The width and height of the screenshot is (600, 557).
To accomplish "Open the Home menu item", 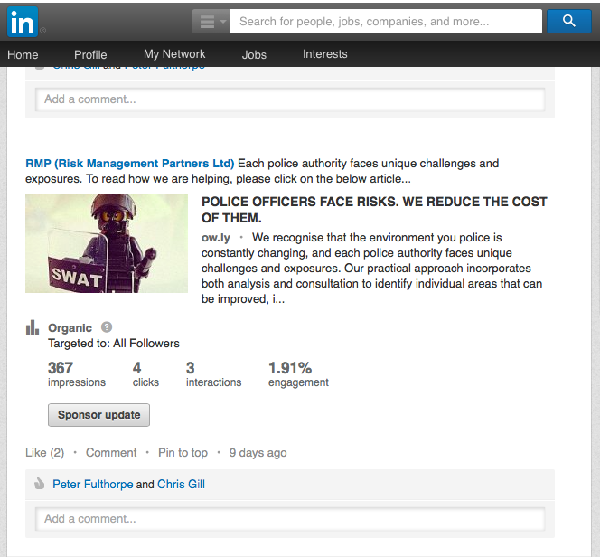I will coord(23,55).
